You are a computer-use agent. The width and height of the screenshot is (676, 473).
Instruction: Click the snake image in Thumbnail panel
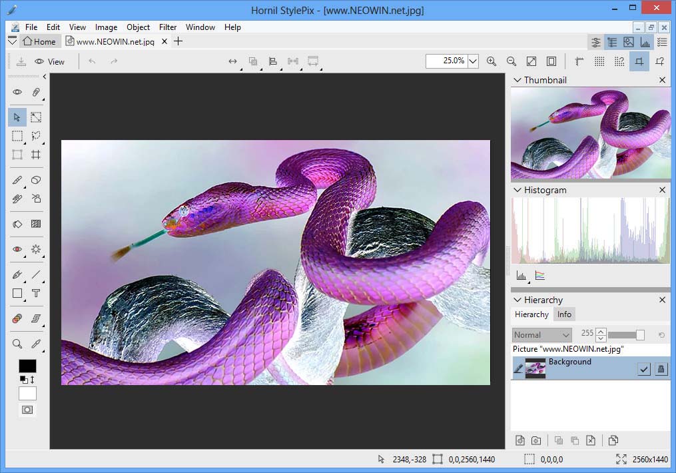click(x=591, y=133)
